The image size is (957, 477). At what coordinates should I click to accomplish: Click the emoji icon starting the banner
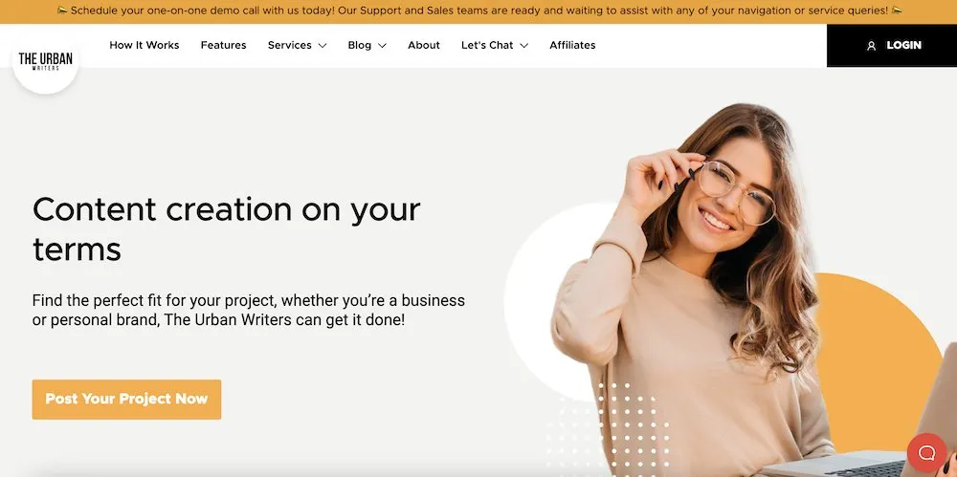click(61, 11)
